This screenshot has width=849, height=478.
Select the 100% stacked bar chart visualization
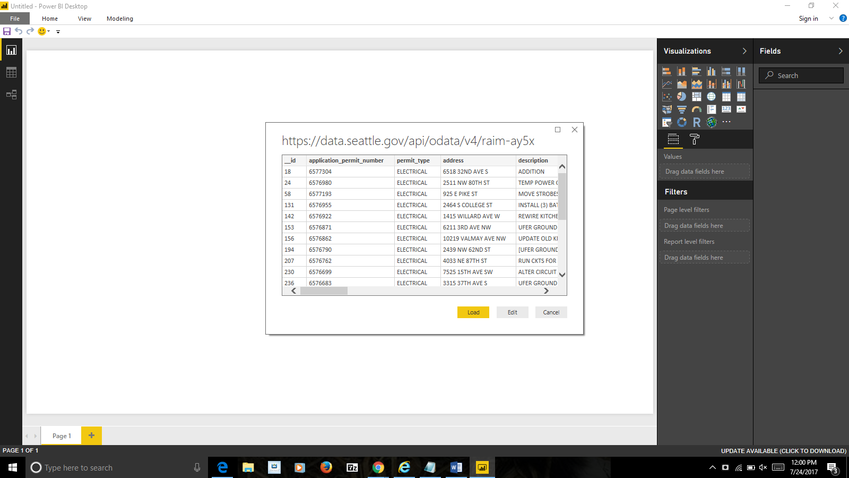[726, 71]
